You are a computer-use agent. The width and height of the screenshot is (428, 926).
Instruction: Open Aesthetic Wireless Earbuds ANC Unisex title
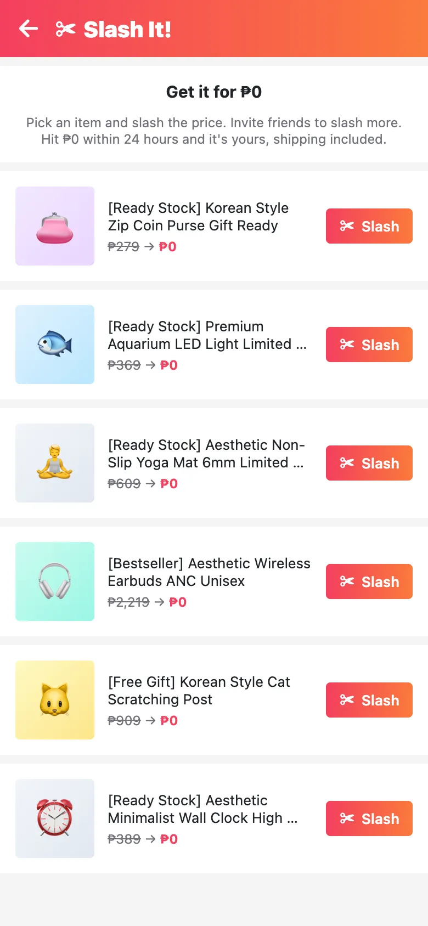(209, 572)
